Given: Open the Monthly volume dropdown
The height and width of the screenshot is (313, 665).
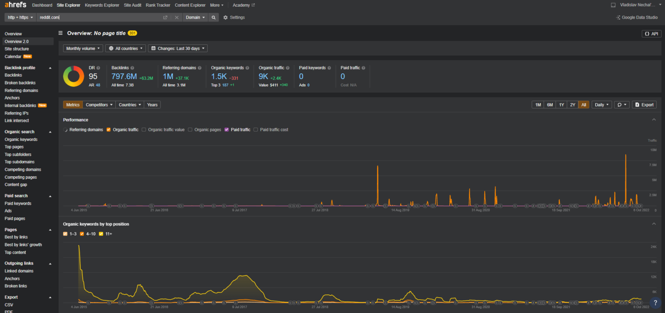Looking at the screenshot, I should [x=83, y=49].
